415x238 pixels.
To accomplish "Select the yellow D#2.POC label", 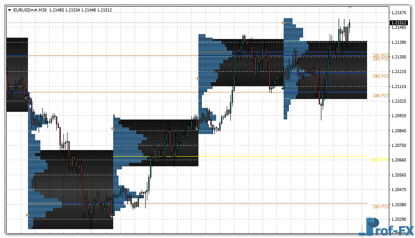I will 379,160.
